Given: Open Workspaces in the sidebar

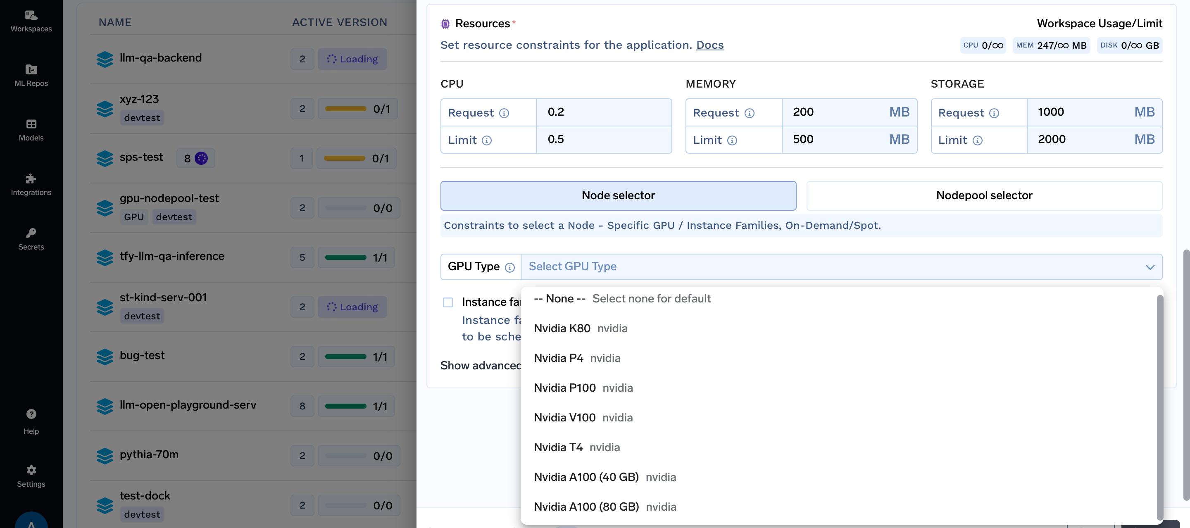Looking at the screenshot, I should pyautogui.click(x=31, y=21).
